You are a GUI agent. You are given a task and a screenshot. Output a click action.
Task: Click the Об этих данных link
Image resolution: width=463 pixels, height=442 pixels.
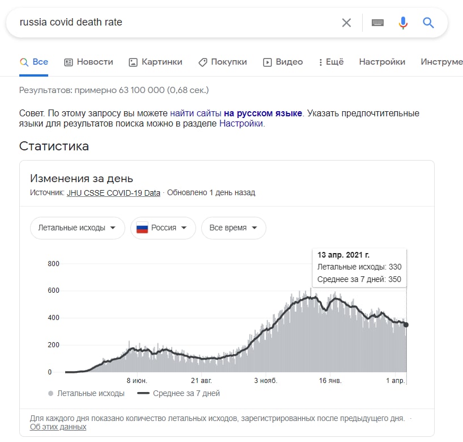(58, 427)
